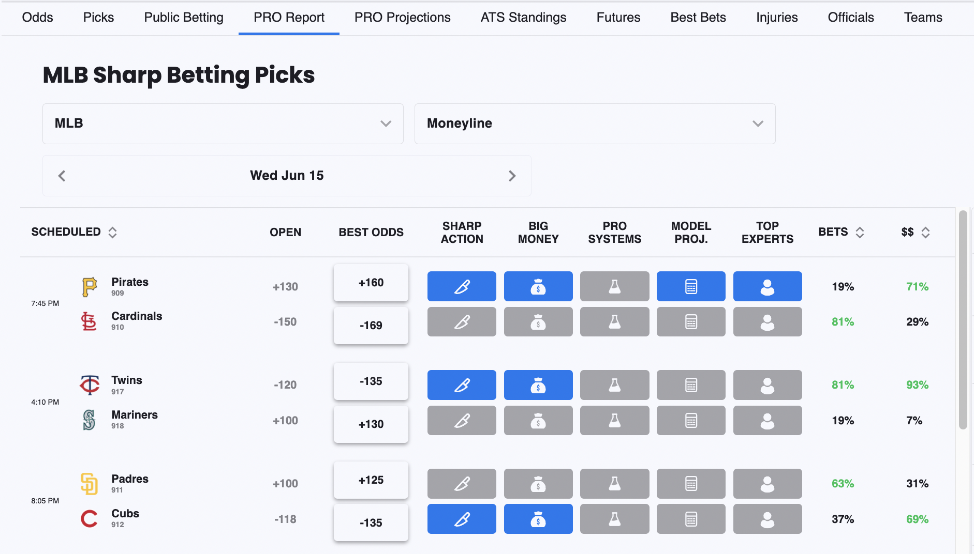Click the Pirates Top Experts person icon
Image resolution: width=974 pixels, height=554 pixels.
767,286
